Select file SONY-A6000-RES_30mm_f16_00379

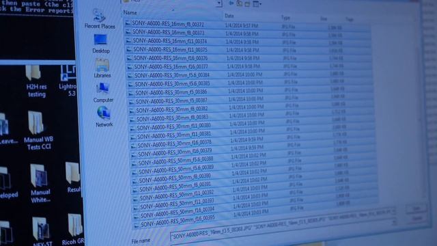(175, 152)
